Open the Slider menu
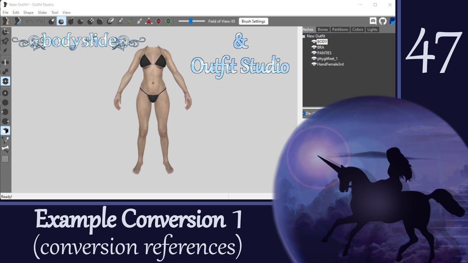This screenshot has height=263, width=468. 42,12
